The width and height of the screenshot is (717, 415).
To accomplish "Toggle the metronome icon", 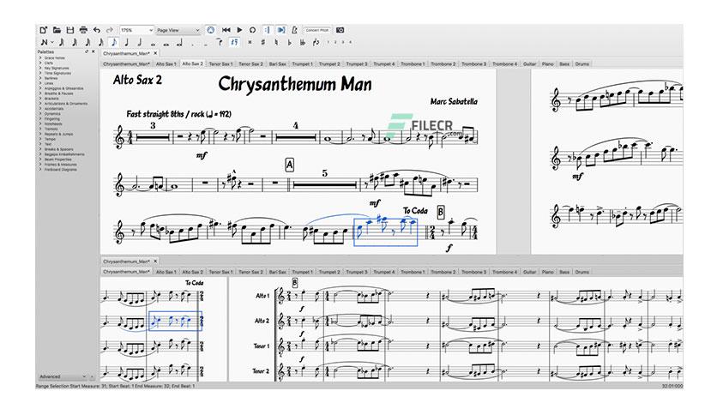I will pos(294,30).
